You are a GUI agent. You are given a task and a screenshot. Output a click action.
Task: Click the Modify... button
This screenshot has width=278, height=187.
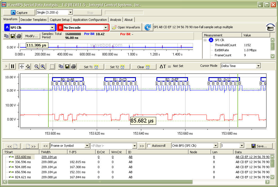tap(32, 36)
